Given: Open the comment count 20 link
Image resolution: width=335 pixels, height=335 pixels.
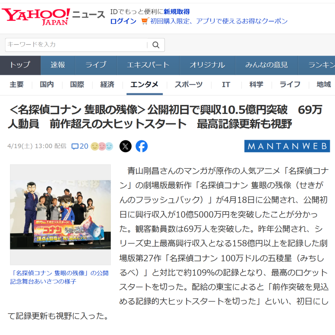Looking at the screenshot, I should point(84,146).
